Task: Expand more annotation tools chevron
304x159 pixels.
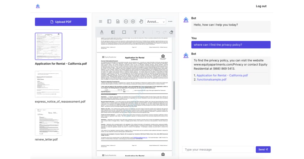Action: [x=143, y=32]
